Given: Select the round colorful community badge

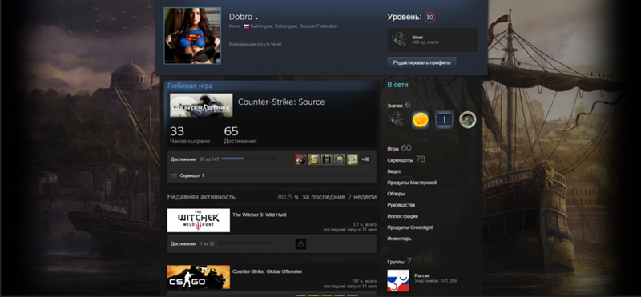Looking at the screenshot, I should (468, 120).
